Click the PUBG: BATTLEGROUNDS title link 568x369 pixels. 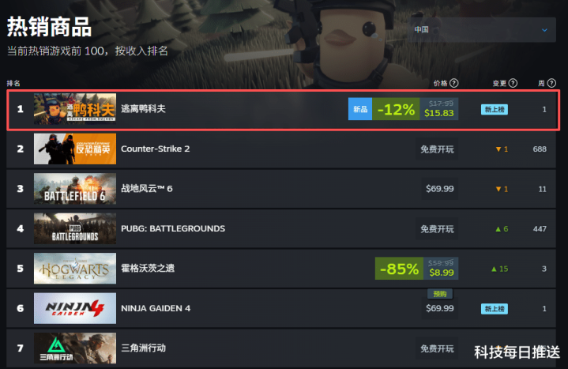173,228
